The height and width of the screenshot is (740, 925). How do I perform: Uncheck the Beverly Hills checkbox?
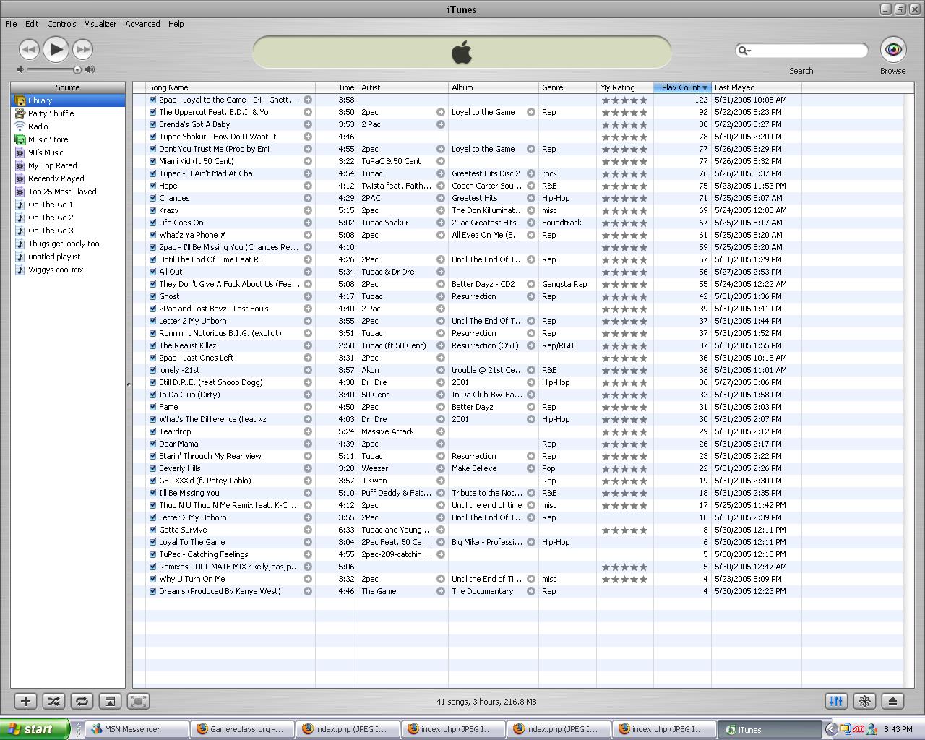click(x=152, y=468)
